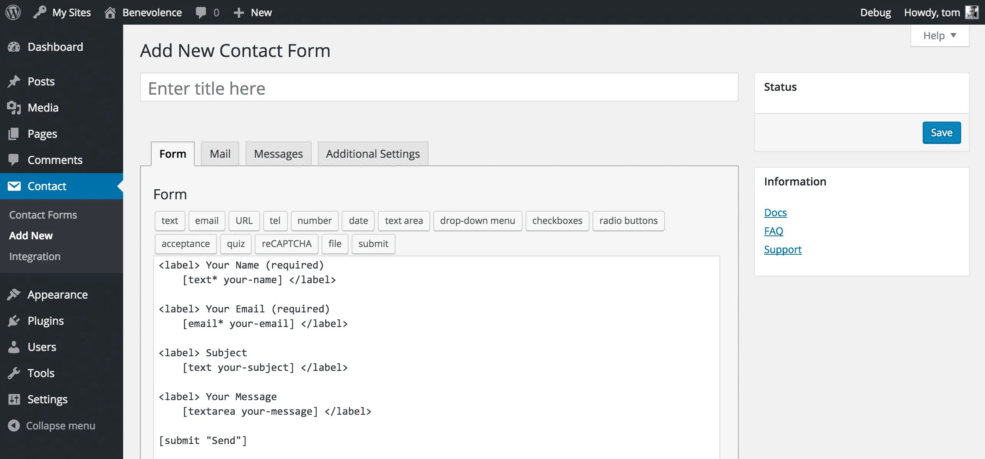
Task: Insert a tel tag
Action: [275, 221]
